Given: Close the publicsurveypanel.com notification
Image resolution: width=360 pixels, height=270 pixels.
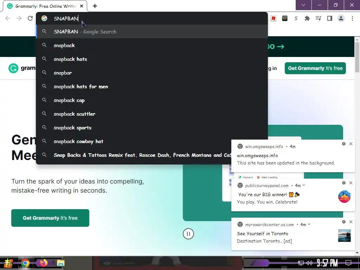Looking at the screenshot, I should 351,183.
